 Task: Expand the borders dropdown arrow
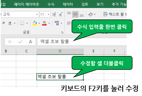point(27,23)
